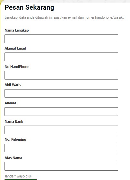
Task: Click the Ahli Waris label
Action: 13,85
